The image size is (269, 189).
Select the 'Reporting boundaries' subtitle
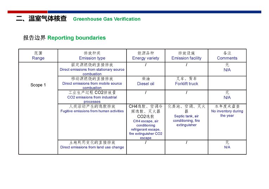pyautogui.click(x=77, y=38)
